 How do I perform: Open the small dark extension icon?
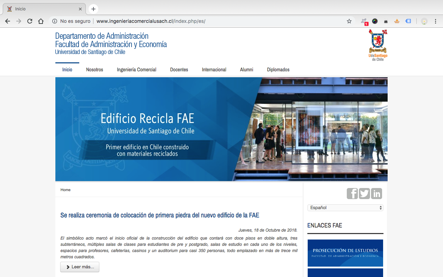tap(386, 21)
